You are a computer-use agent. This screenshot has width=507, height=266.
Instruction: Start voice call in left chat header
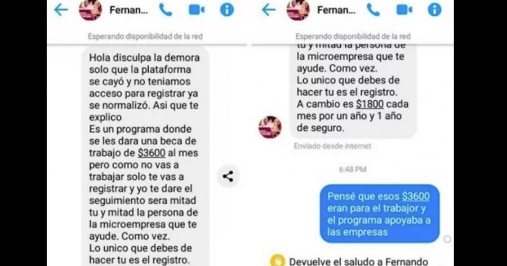tap(166, 10)
